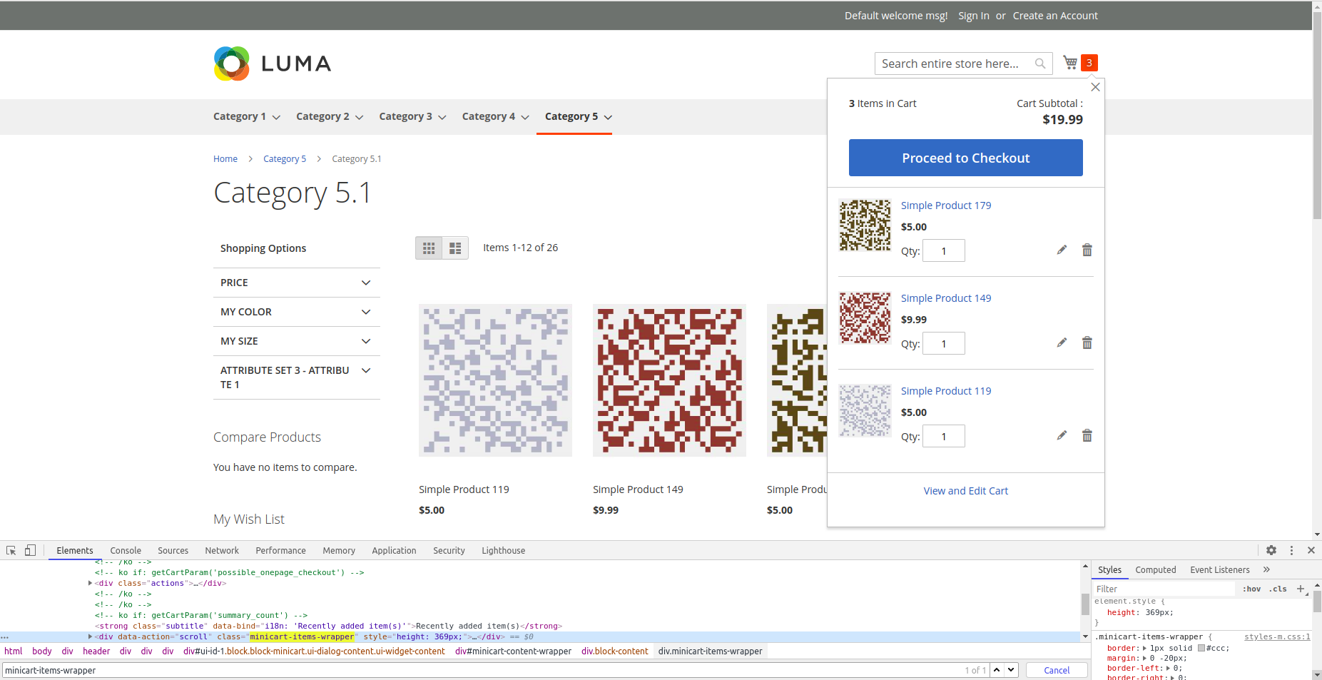The height and width of the screenshot is (680, 1322).
Task: Show more Styles pane tabs
Action: [1266, 569]
